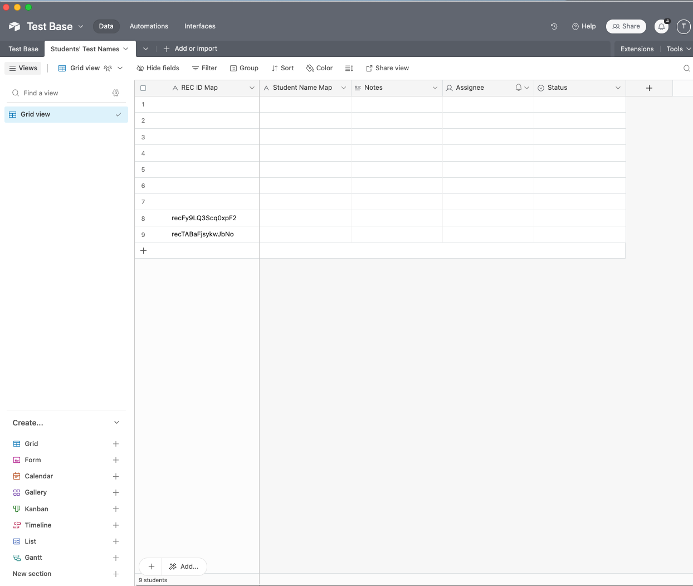Click Hide fields
Image resolution: width=693 pixels, height=586 pixels.
pyautogui.click(x=158, y=68)
